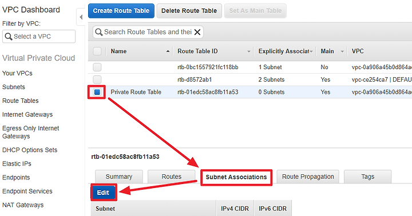Click the VPC column header
This screenshot has height=216, width=412.
[358, 51]
